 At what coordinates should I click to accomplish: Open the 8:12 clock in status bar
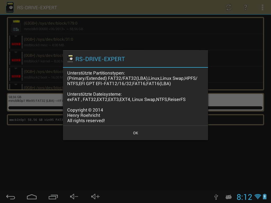244,197
